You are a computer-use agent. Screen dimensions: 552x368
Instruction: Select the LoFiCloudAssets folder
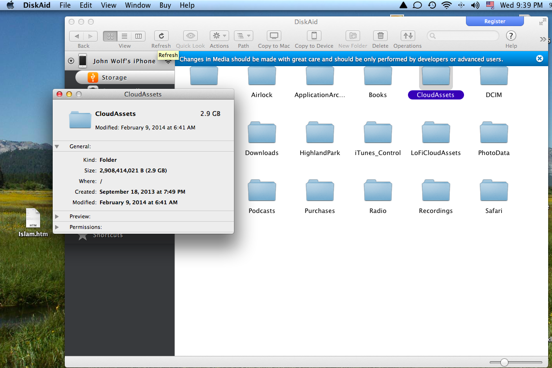[x=436, y=139]
